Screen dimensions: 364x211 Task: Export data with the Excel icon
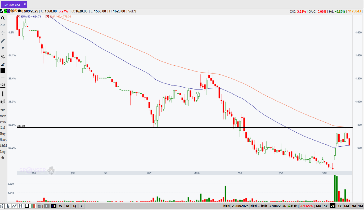click(8, 11)
